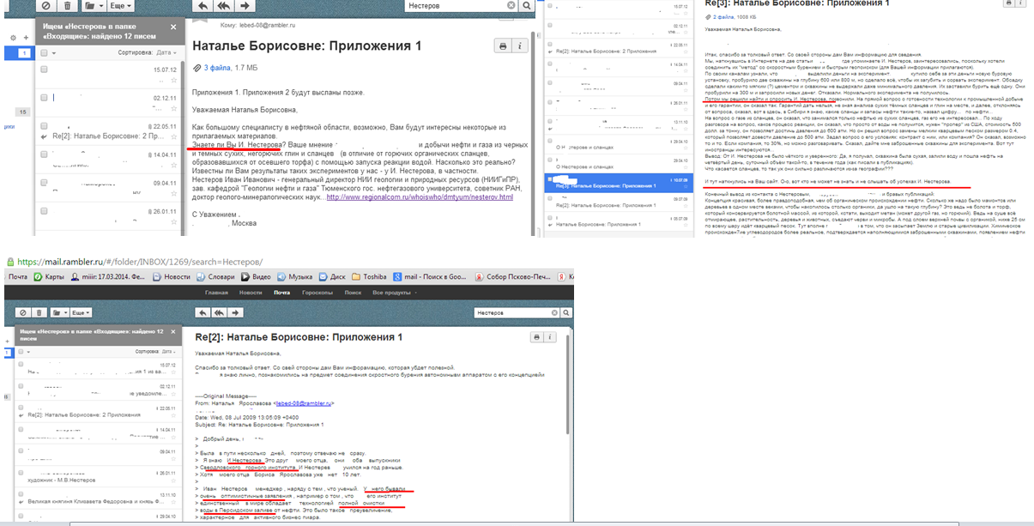Print the 'Наталье Борисовне: Приложения 1' email
Screen dimensions: 1034x526
click(503, 46)
